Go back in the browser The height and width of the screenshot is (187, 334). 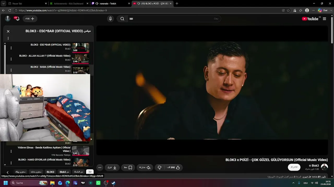3,10
